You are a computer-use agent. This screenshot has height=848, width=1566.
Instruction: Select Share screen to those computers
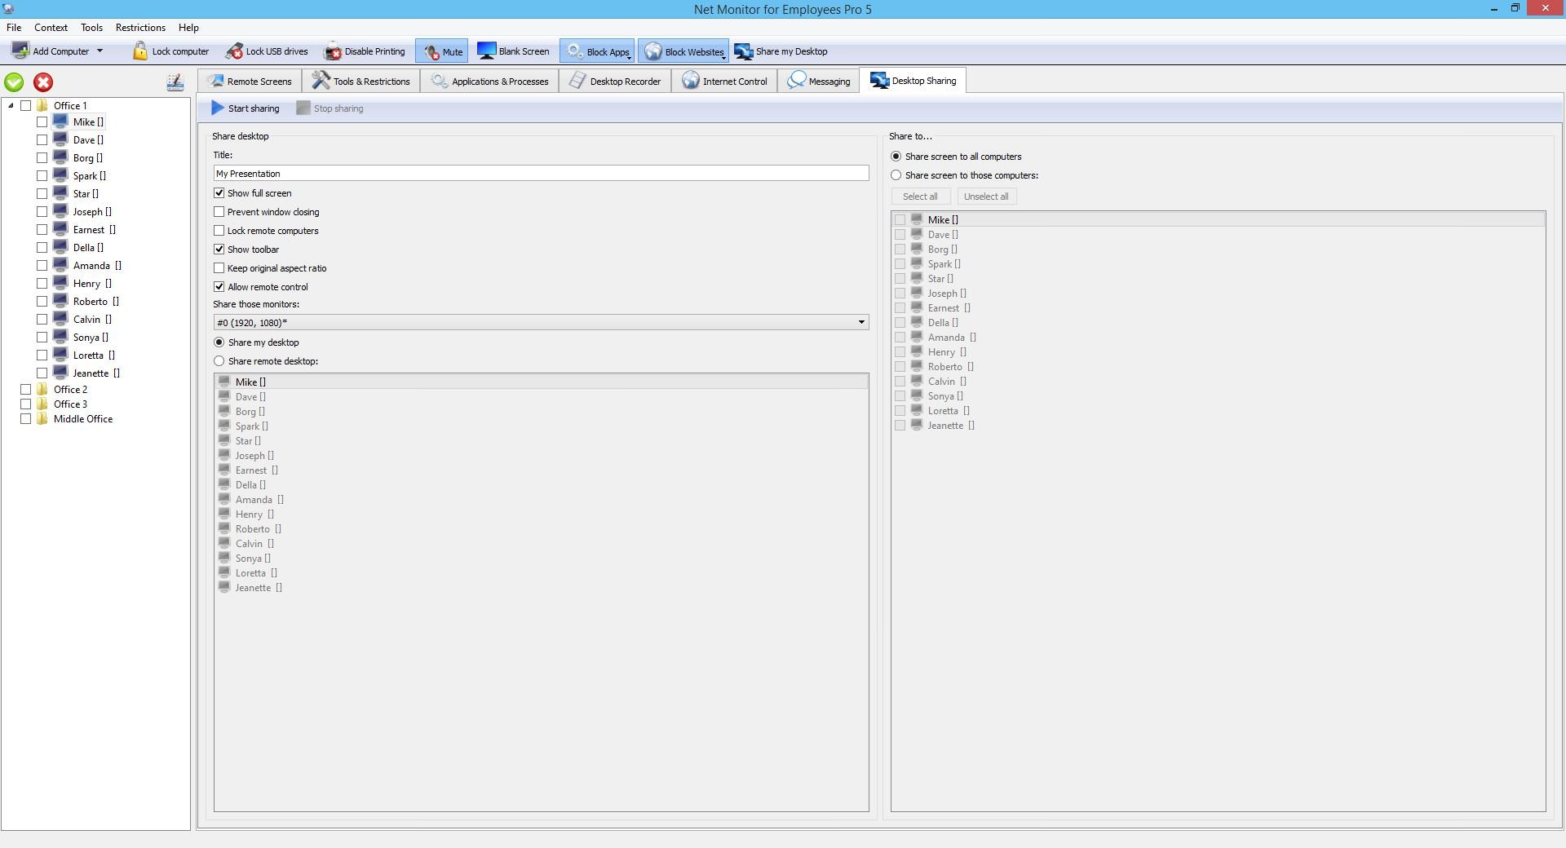[896, 175]
